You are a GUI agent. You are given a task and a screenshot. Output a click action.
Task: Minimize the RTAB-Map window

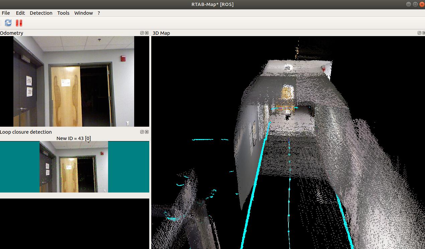408,4
